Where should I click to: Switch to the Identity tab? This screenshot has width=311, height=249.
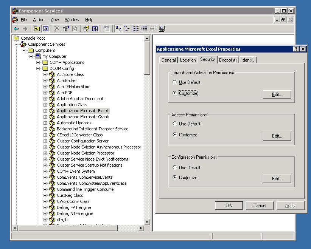(248, 60)
